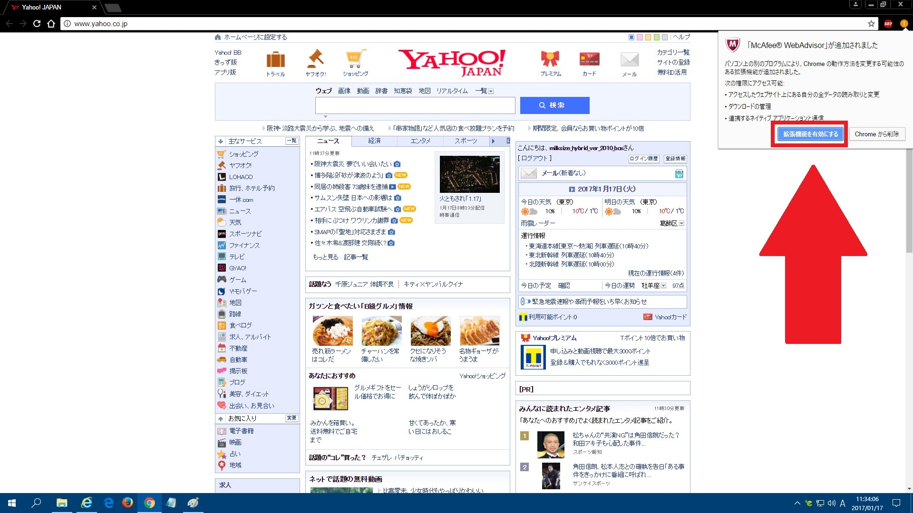The height and width of the screenshot is (513, 913).
Task: Open Windows Start menu
Action: coord(12,503)
